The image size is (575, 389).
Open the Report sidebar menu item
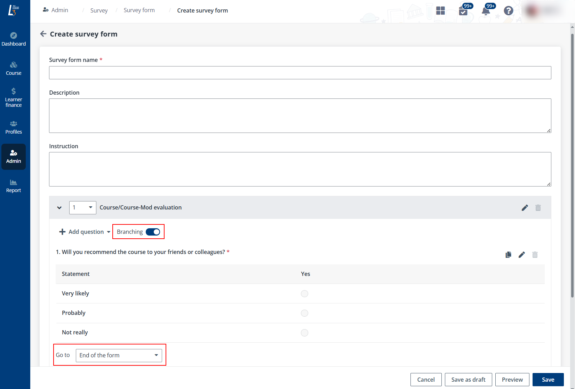tap(14, 186)
